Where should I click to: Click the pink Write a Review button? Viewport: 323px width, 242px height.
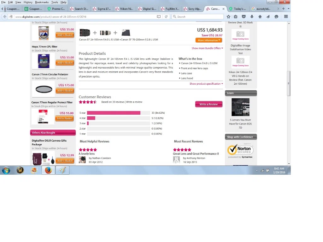pos(209,104)
